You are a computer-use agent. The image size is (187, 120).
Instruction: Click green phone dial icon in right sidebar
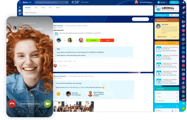click(x=183, y=108)
